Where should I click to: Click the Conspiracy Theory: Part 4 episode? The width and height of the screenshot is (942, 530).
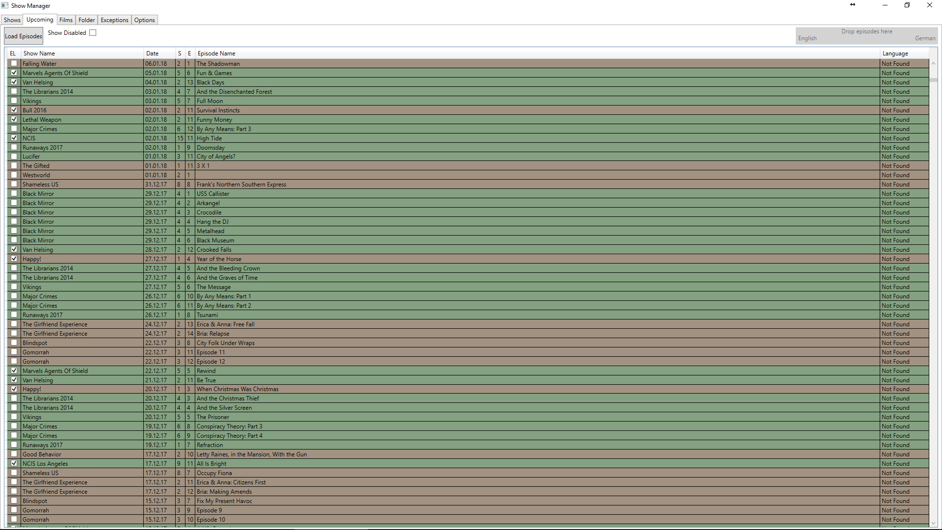pos(230,436)
